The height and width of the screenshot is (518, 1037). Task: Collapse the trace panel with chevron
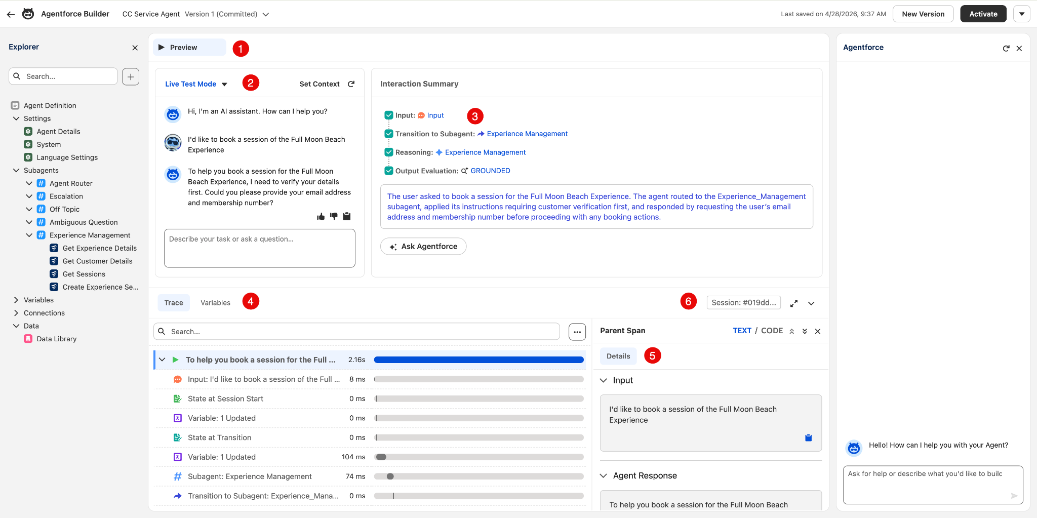[x=811, y=303]
